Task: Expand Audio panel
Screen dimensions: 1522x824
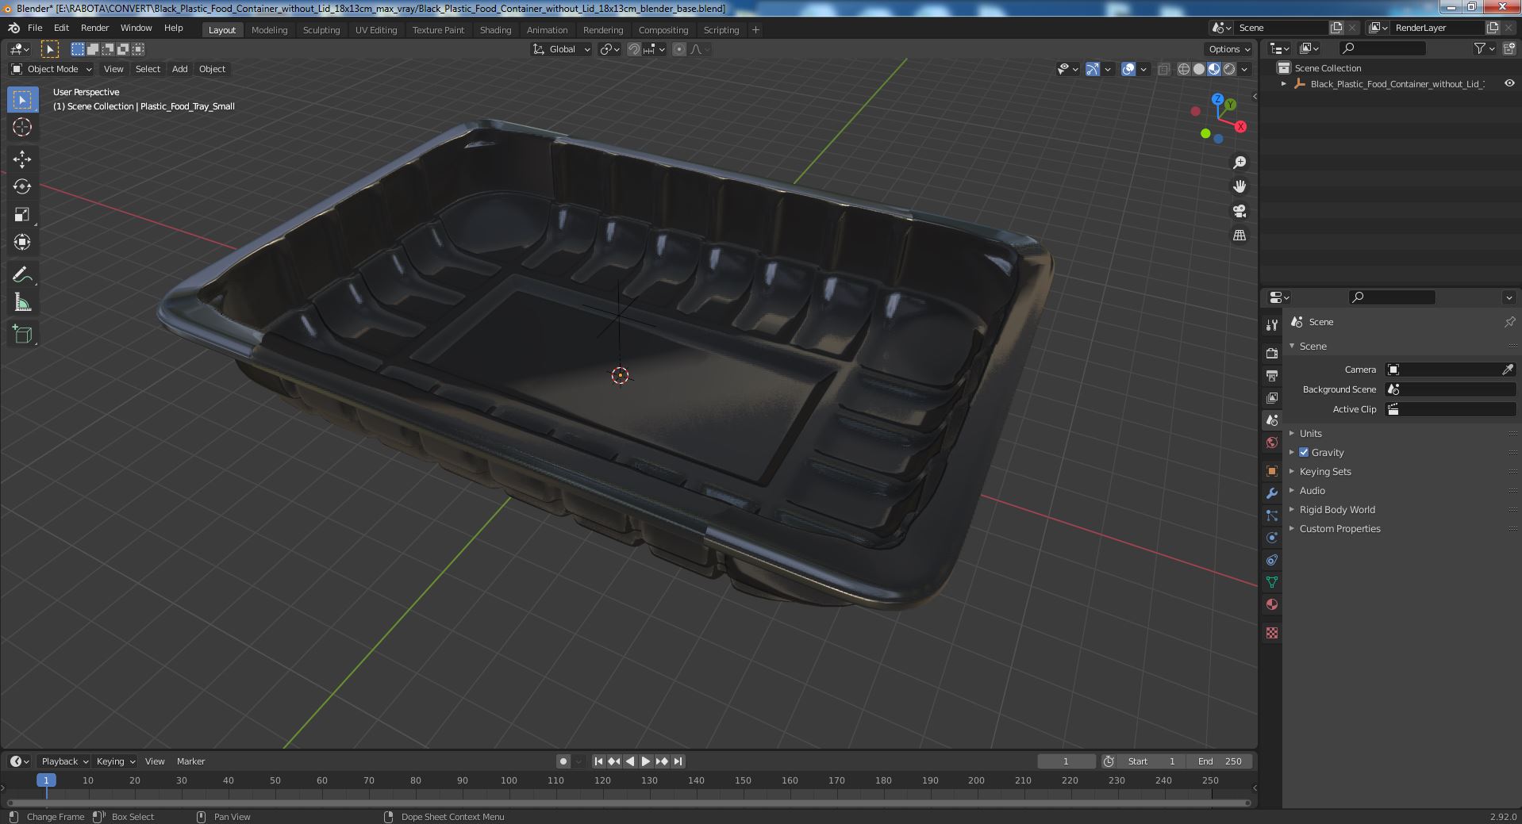Action: coord(1312,490)
